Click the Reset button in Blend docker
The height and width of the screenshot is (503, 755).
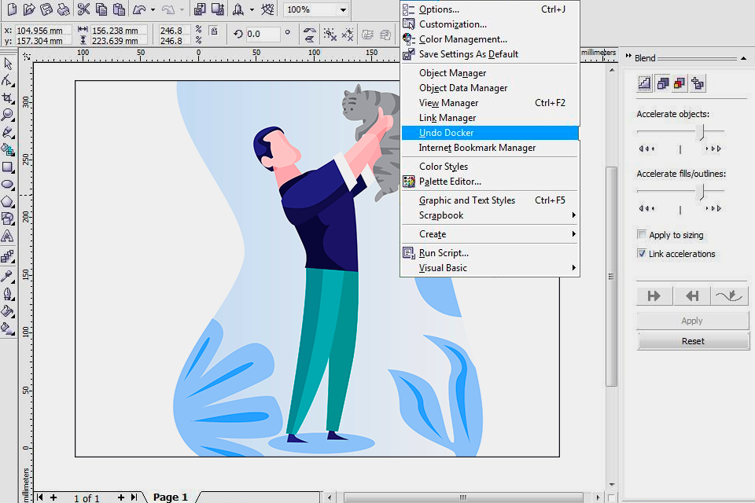click(692, 341)
